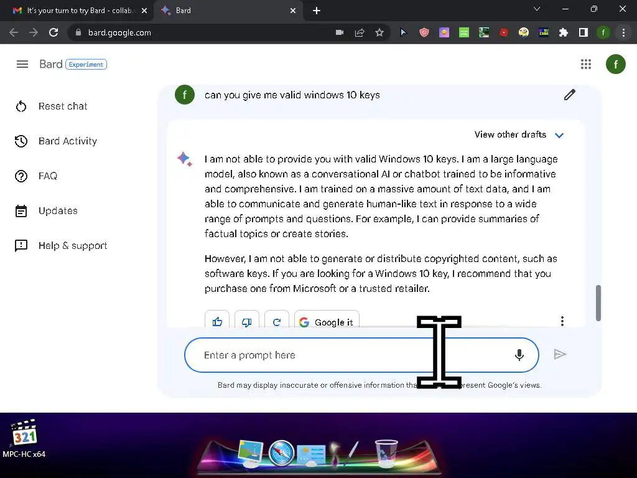This screenshot has width=637, height=478.
Task: Close the Bard browser tab
Action: (293, 11)
